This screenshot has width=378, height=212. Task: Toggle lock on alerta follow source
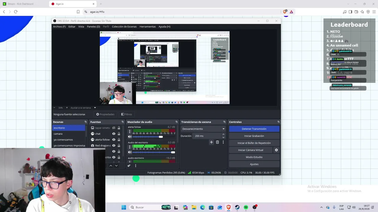(x=119, y=140)
